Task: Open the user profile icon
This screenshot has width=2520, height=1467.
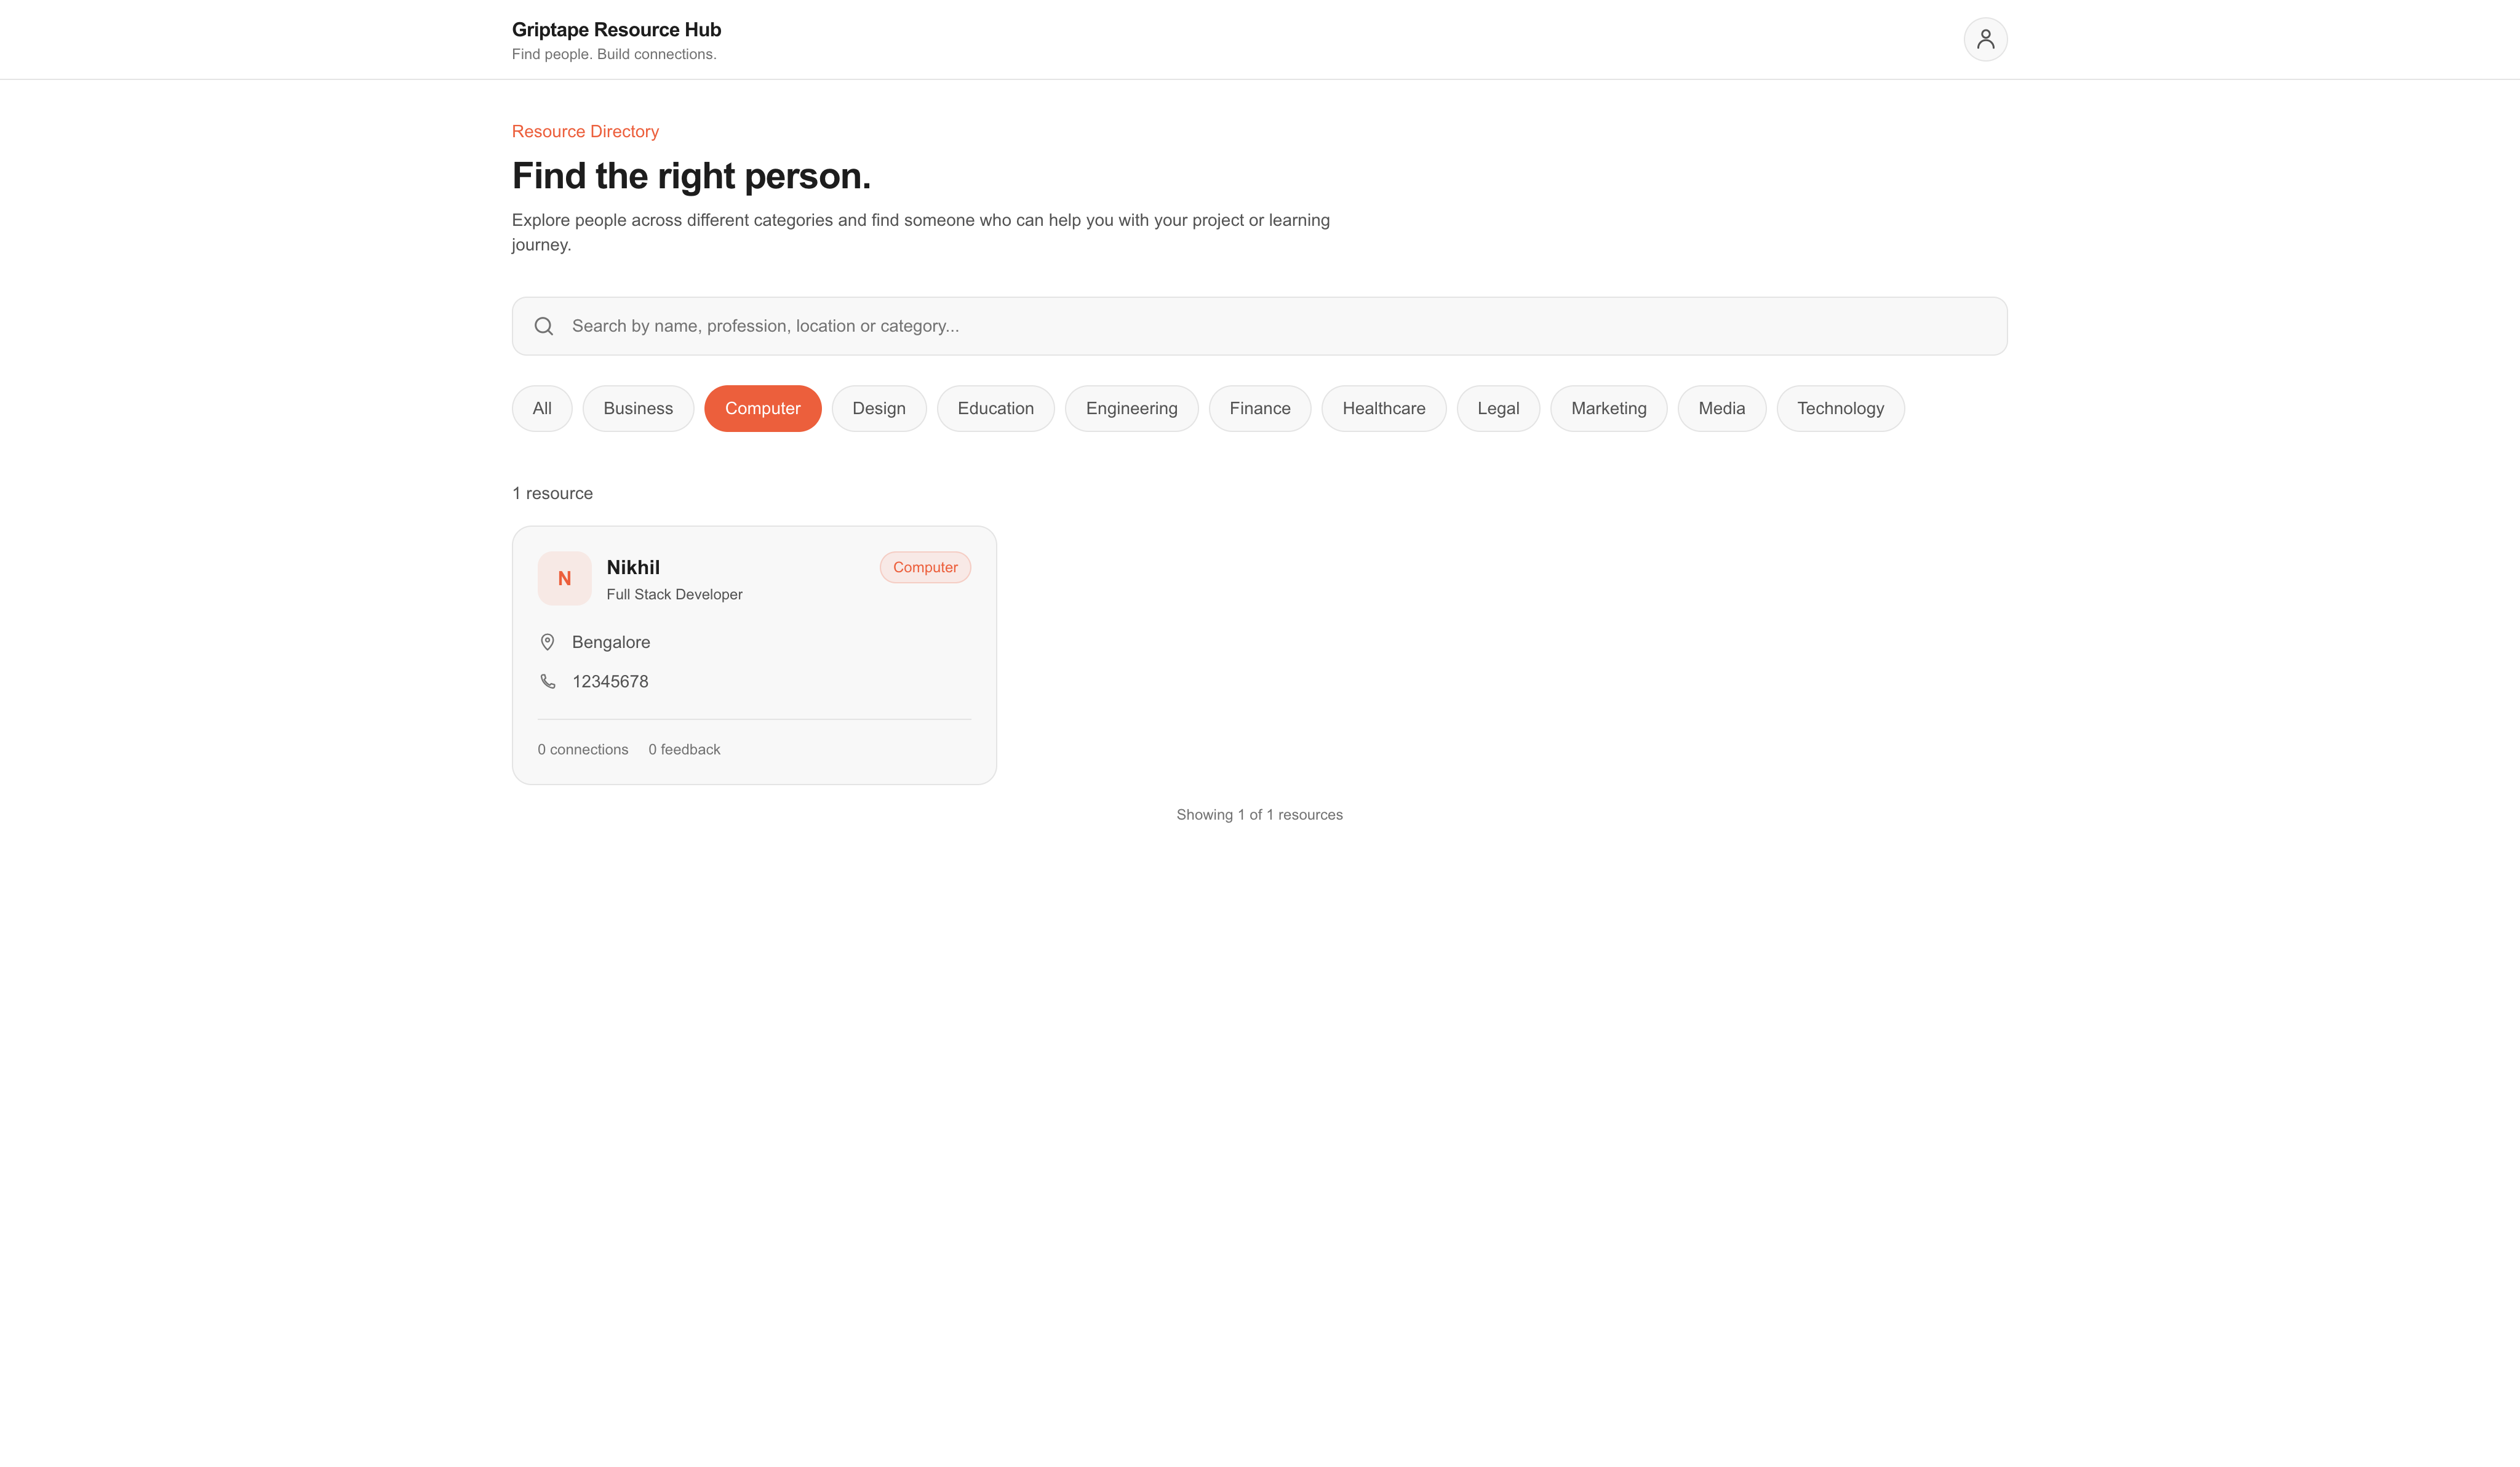Action: point(1985,39)
